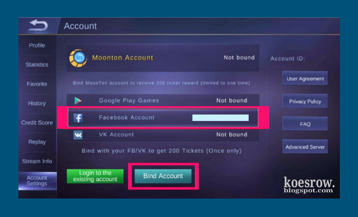Click Login to the existing account
The image size is (358, 217).
tap(95, 176)
